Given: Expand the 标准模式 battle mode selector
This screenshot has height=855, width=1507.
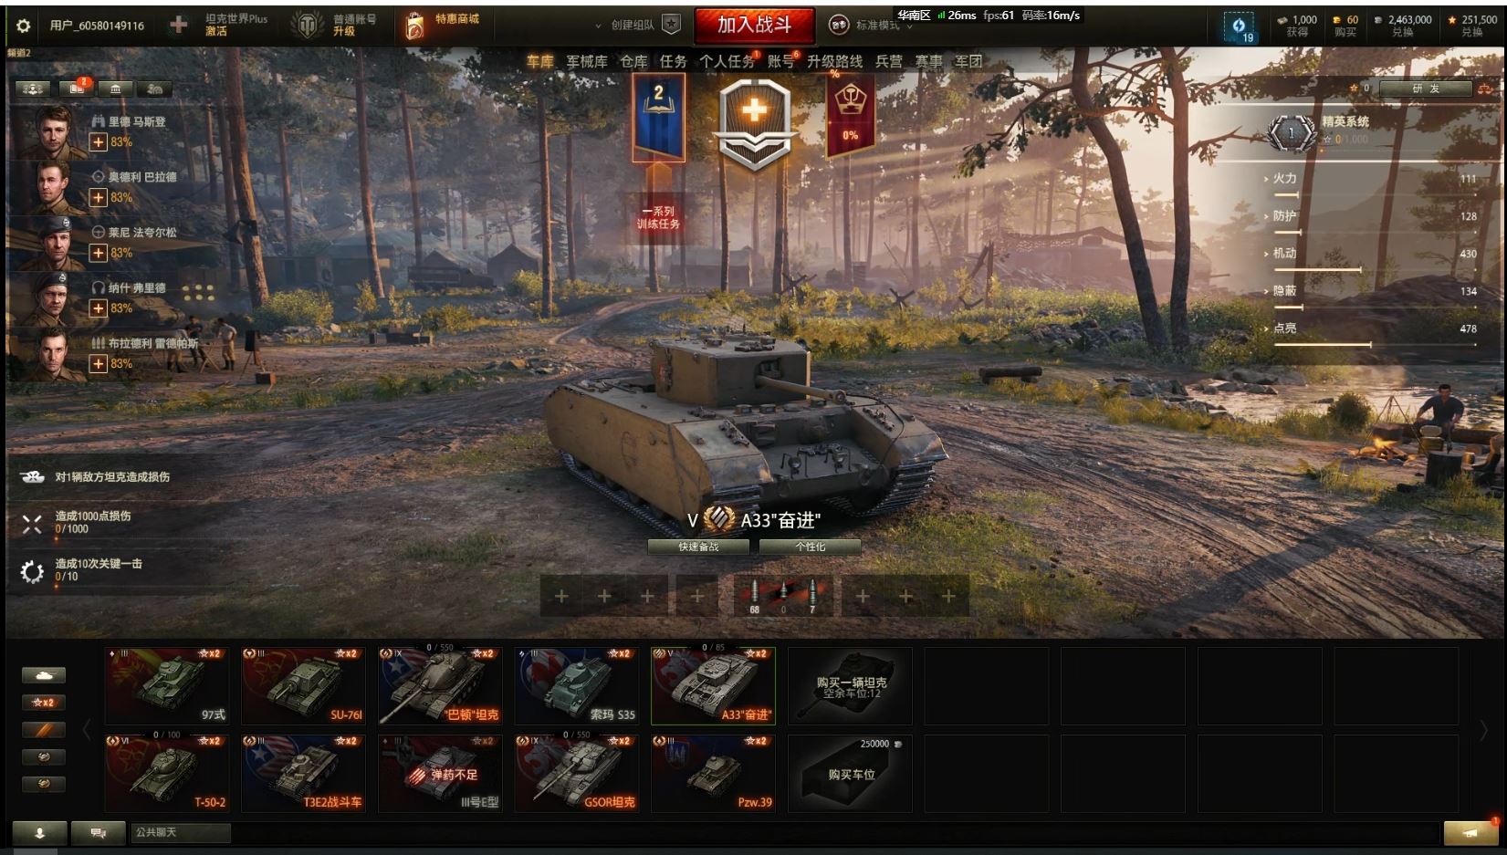Looking at the screenshot, I should [874, 26].
